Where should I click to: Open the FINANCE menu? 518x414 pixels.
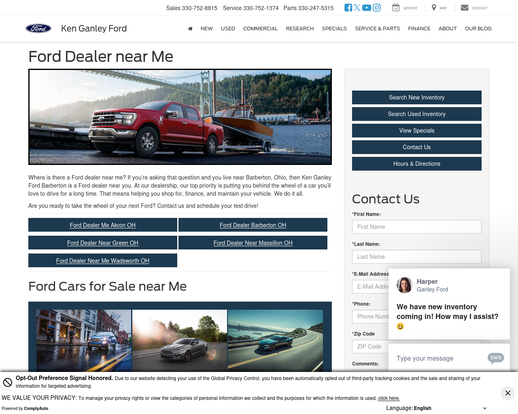tap(419, 29)
